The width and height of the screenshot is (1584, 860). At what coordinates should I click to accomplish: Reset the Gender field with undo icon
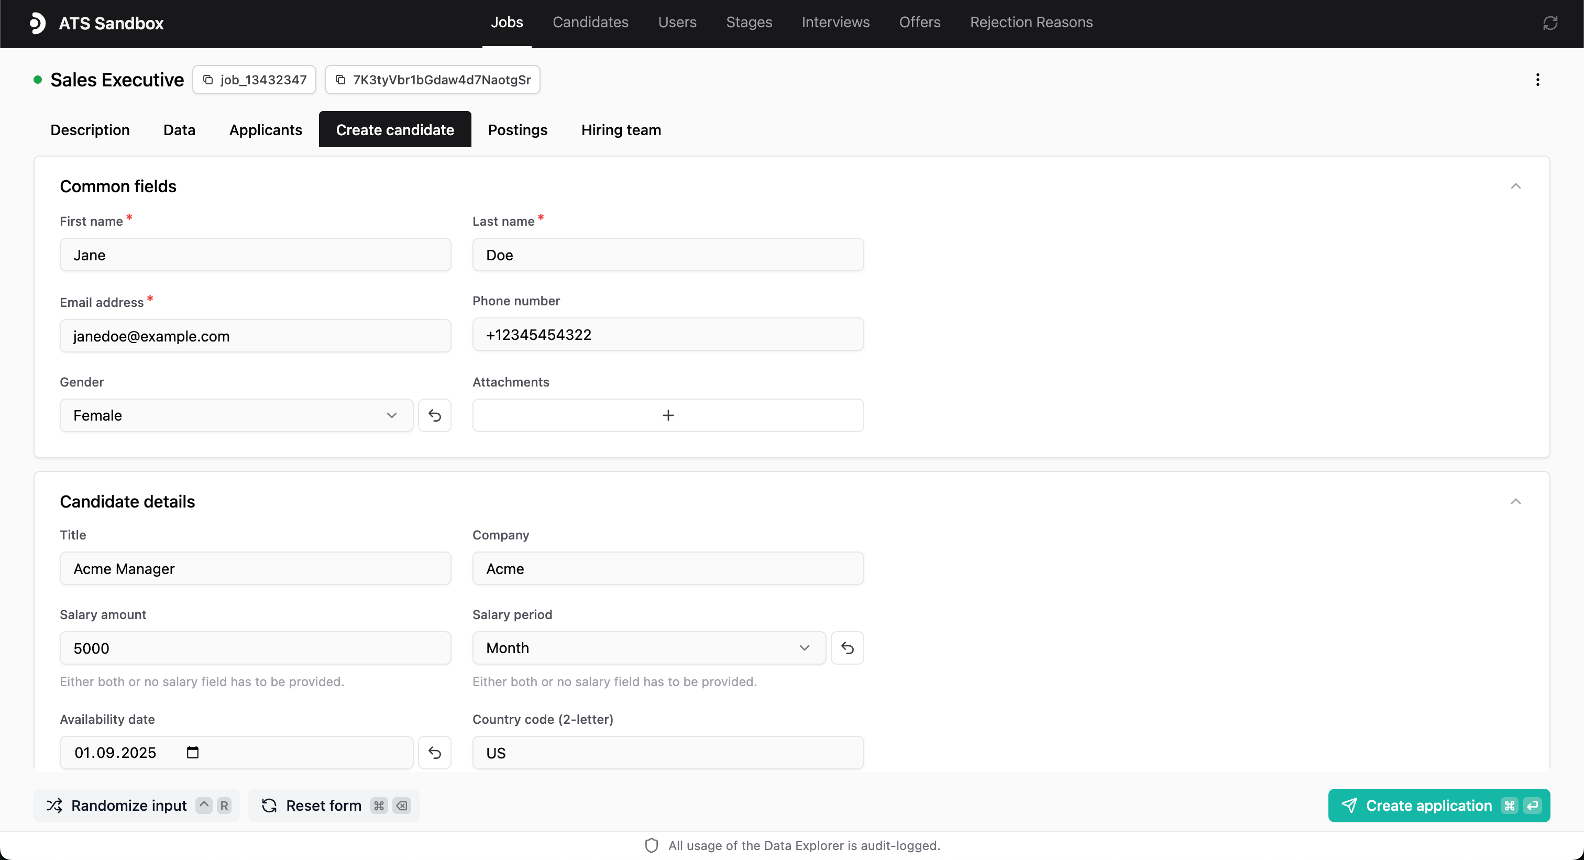tap(435, 415)
